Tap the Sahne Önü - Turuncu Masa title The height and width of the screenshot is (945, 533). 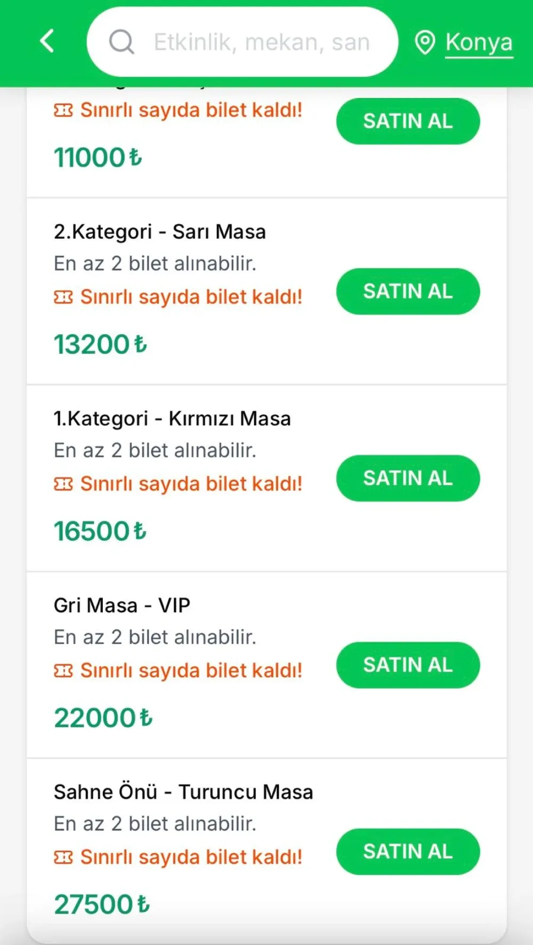tap(183, 791)
